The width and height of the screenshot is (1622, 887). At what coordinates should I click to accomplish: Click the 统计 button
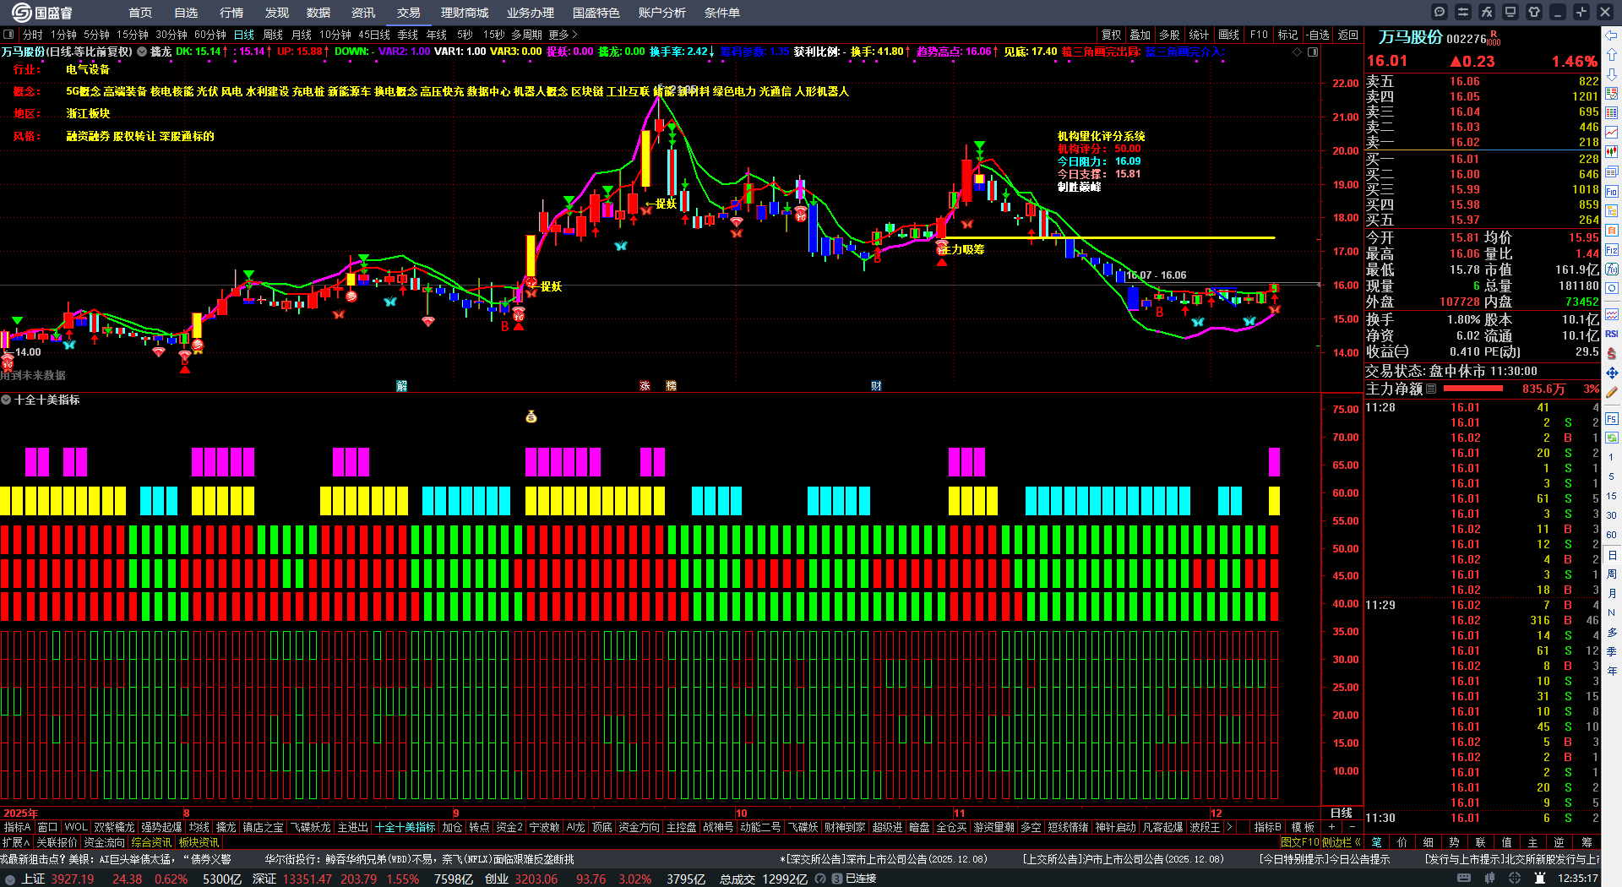pyautogui.click(x=1199, y=35)
